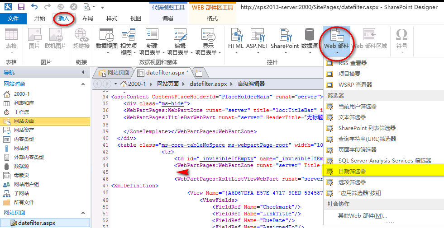Open the 编辑 code view tools tab
Viewport: 444px width, 228px height.
click(168, 19)
